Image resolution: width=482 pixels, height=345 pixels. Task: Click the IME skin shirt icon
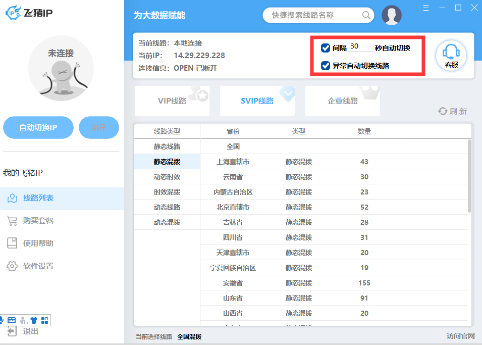click(x=34, y=320)
